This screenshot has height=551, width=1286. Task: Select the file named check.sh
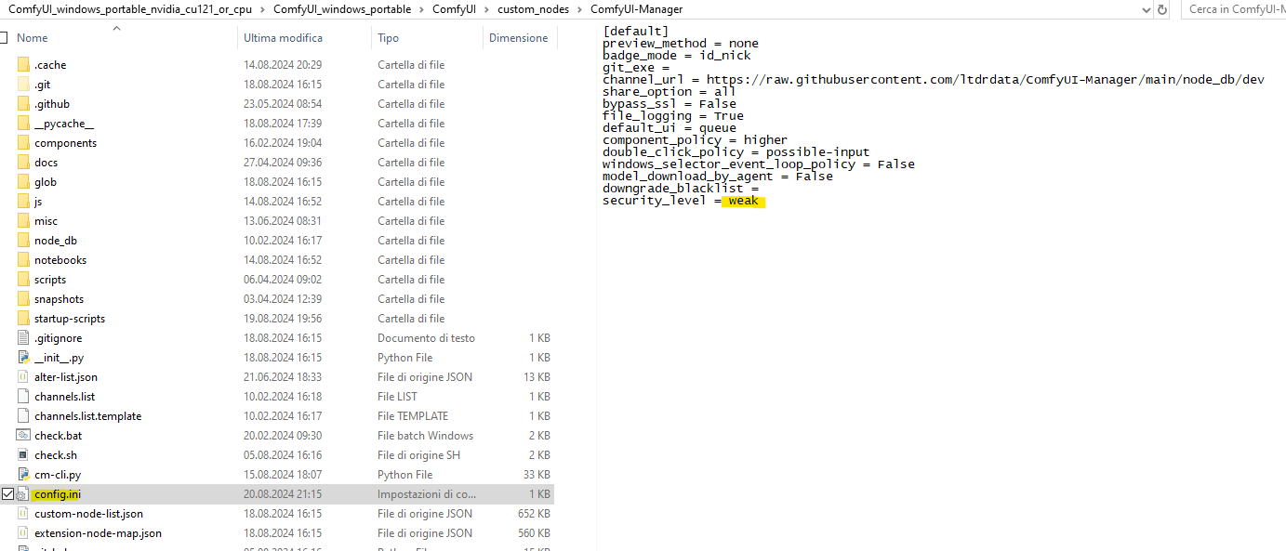point(56,455)
